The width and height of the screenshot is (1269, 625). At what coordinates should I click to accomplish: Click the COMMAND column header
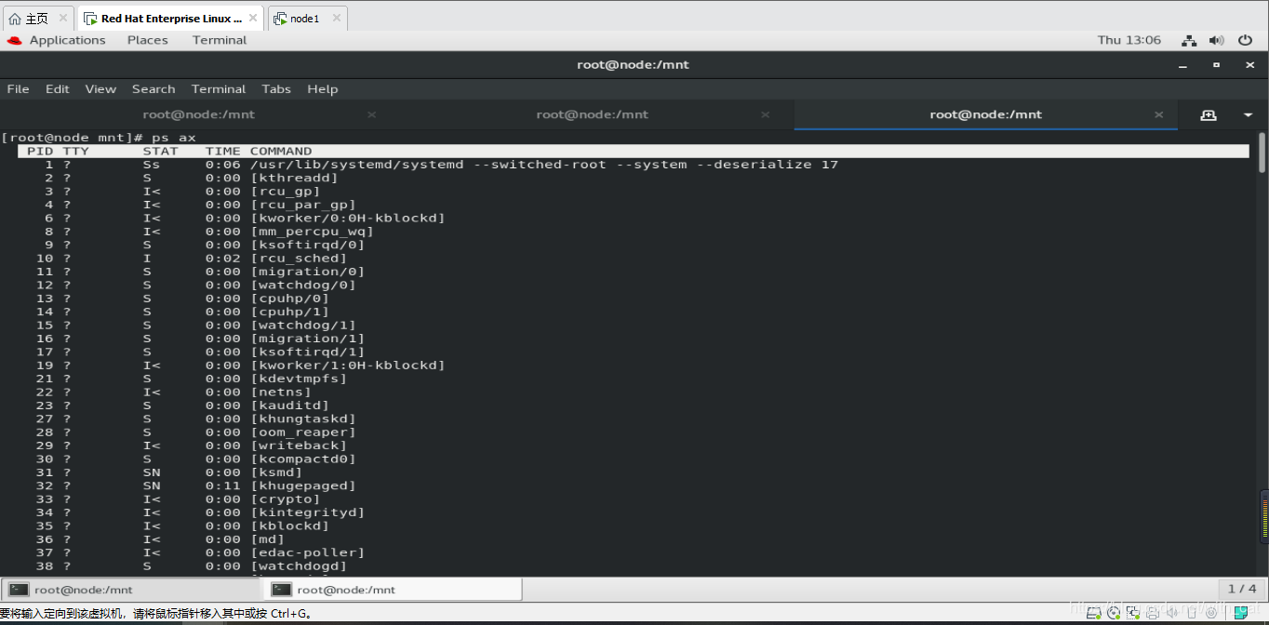281,151
